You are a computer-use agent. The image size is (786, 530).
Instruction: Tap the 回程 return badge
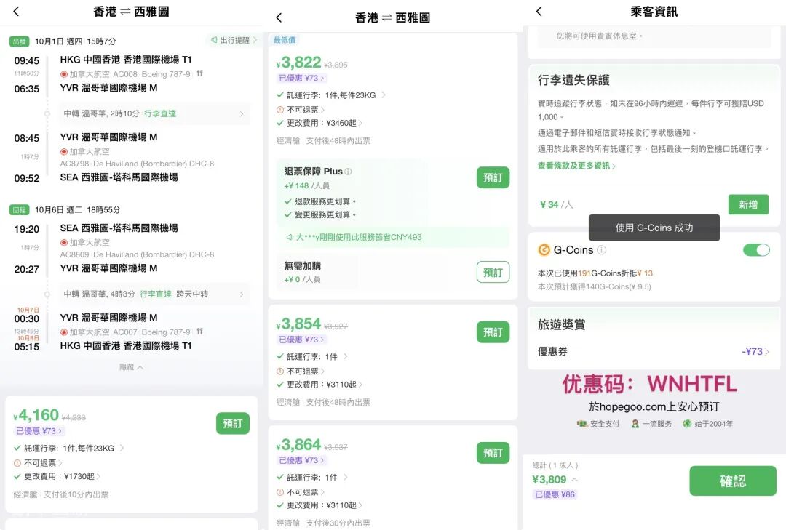[x=20, y=210]
